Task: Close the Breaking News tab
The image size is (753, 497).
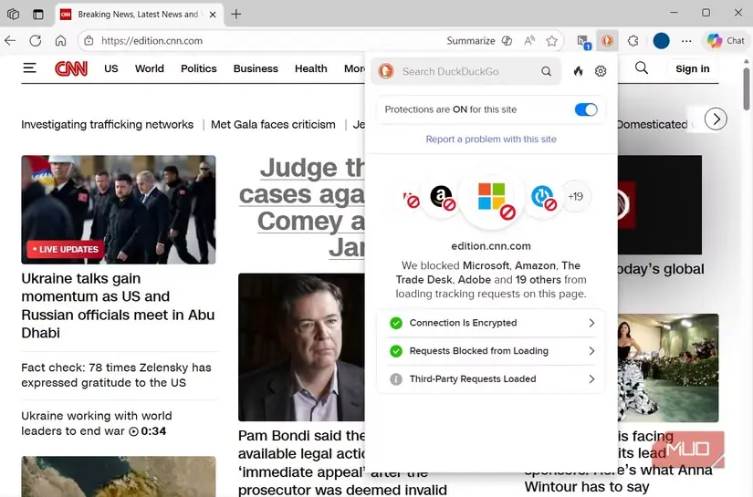Action: pyautogui.click(x=213, y=15)
